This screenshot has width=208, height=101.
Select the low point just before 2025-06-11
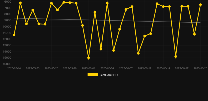point(138,53)
